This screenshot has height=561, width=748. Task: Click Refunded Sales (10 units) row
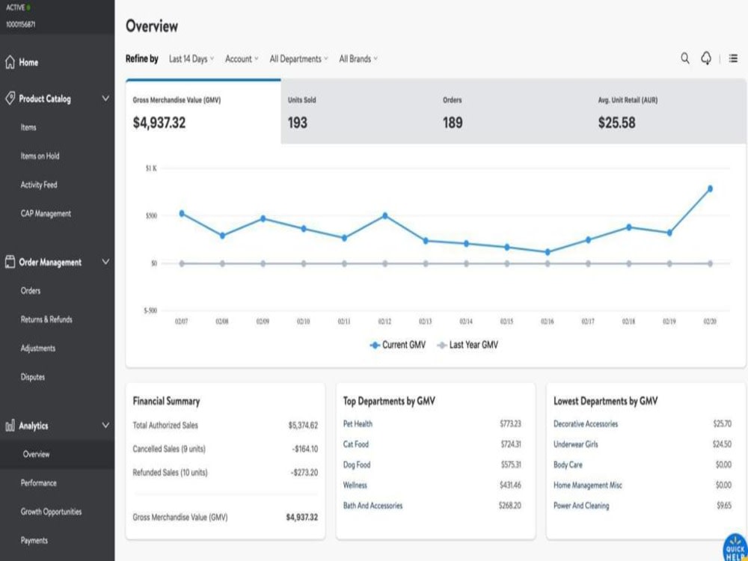coord(225,473)
